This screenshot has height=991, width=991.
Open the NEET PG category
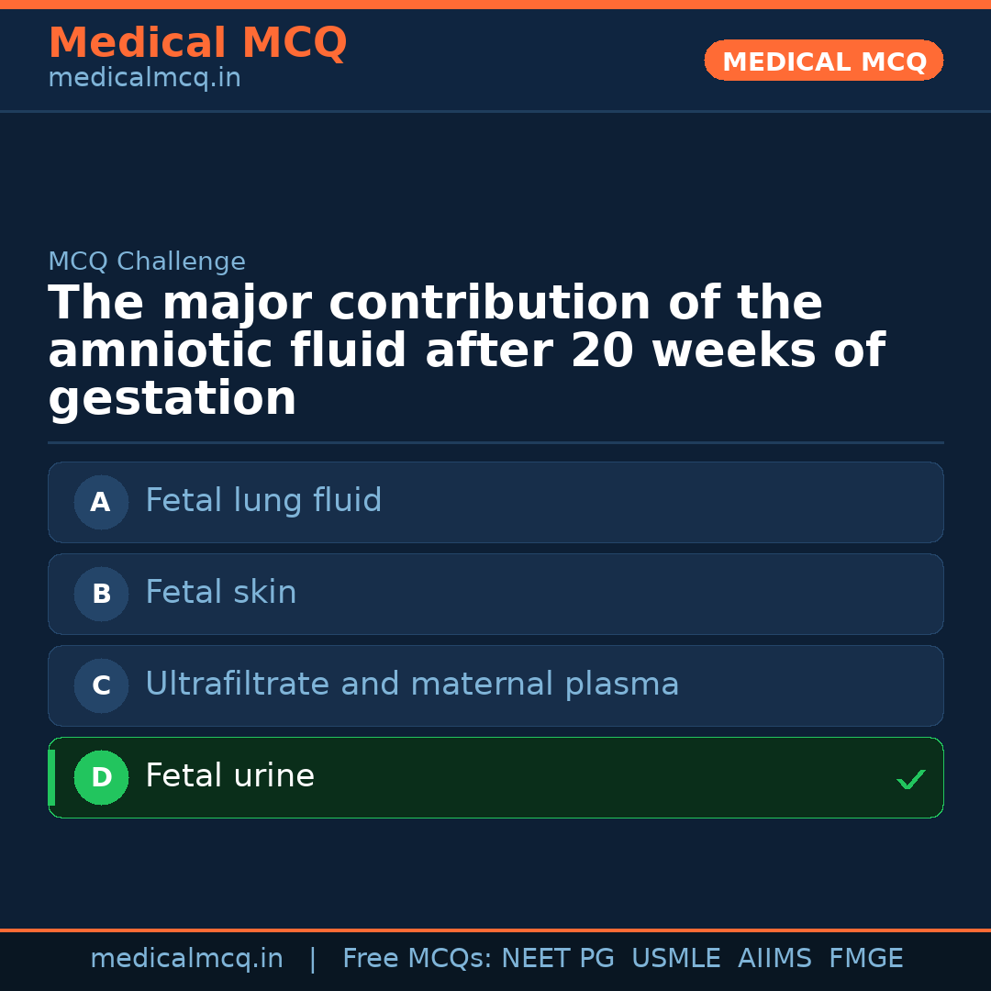coord(557,957)
